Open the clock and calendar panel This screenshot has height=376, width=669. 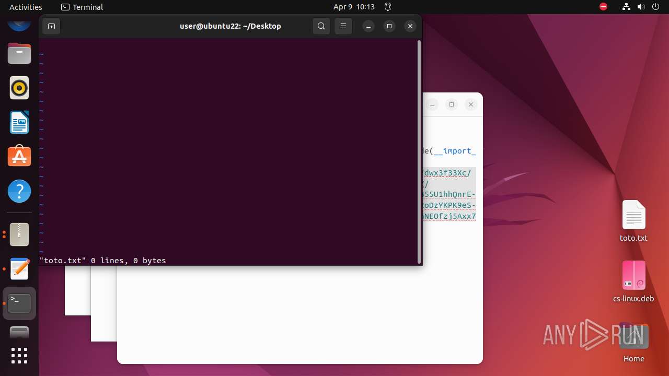354,7
